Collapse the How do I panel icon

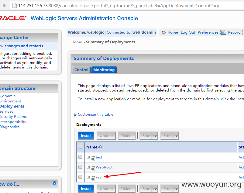[x=54, y=183]
